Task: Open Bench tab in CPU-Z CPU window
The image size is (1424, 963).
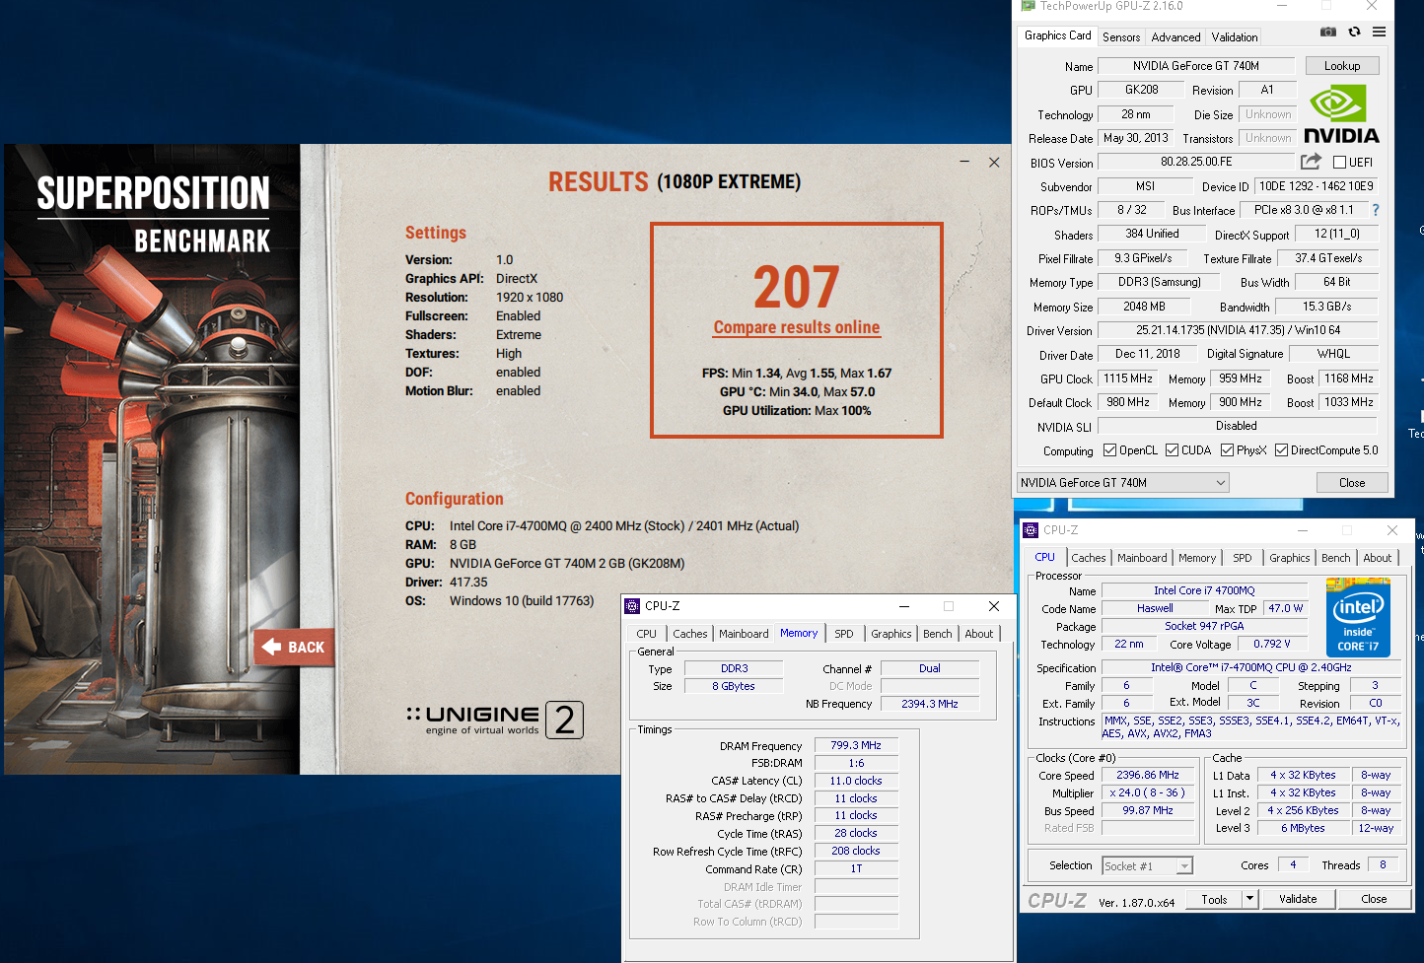Action: tap(1336, 558)
